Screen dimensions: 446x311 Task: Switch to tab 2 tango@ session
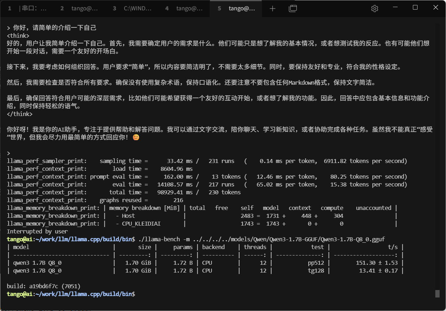pyautogui.click(x=79, y=9)
